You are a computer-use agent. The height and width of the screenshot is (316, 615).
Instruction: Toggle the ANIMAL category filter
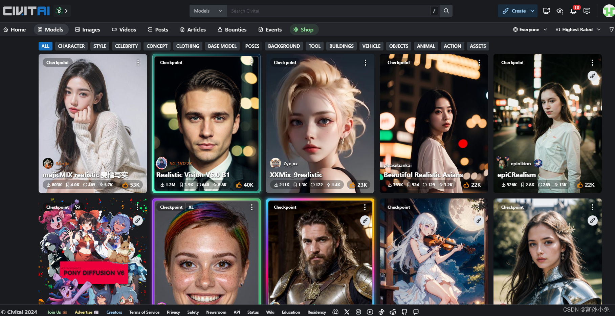(x=426, y=46)
